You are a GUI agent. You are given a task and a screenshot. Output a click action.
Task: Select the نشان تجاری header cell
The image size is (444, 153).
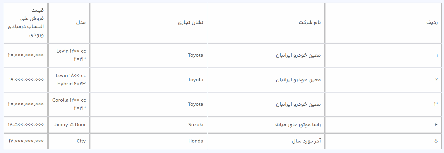(x=191, y=23)
